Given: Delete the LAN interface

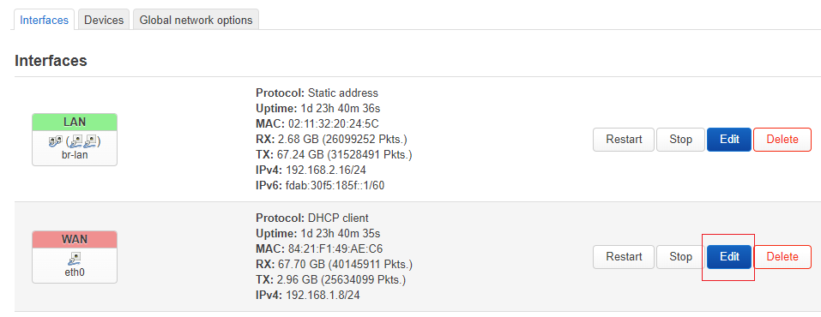Looking at the screenshot, I should [782, 140].
